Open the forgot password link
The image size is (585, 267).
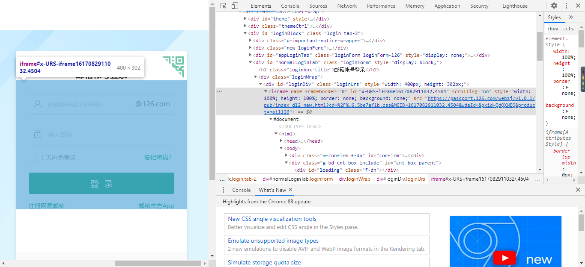coord(158,158)
